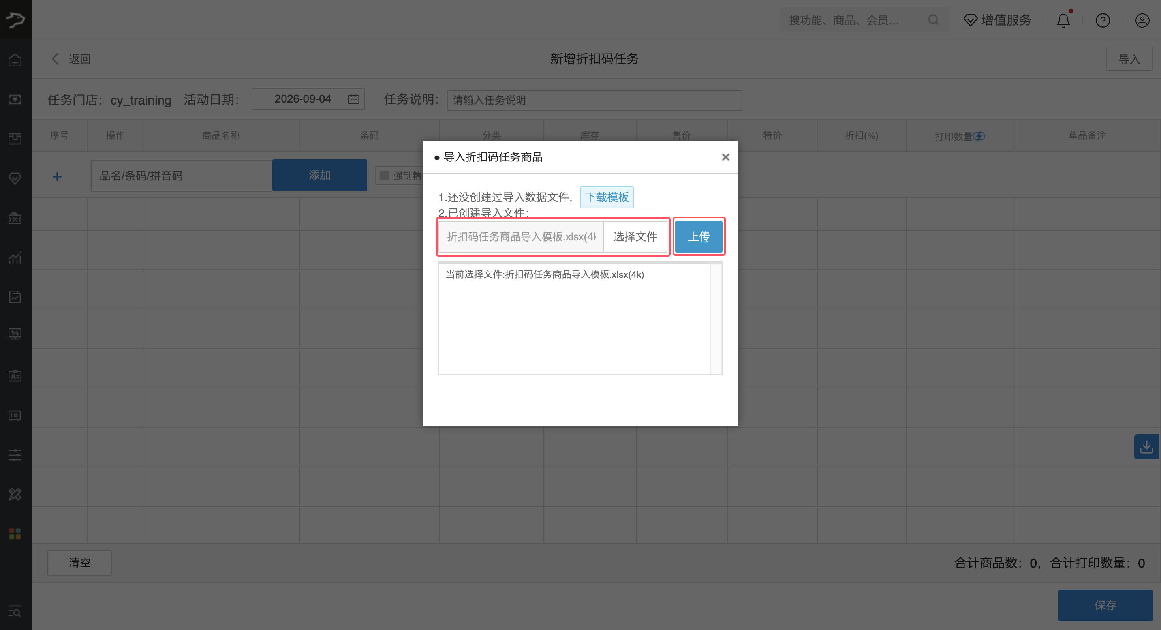The width and height of the screenshot is (1161, 630).
Task: Click the 下载模板 link
Action: (607, 197)
